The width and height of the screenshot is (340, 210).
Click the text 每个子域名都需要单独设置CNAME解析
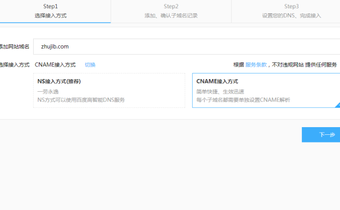pos(243,100)
